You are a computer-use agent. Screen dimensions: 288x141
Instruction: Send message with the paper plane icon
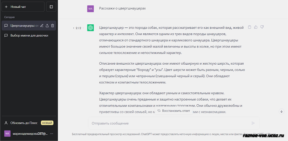(253, 123)
